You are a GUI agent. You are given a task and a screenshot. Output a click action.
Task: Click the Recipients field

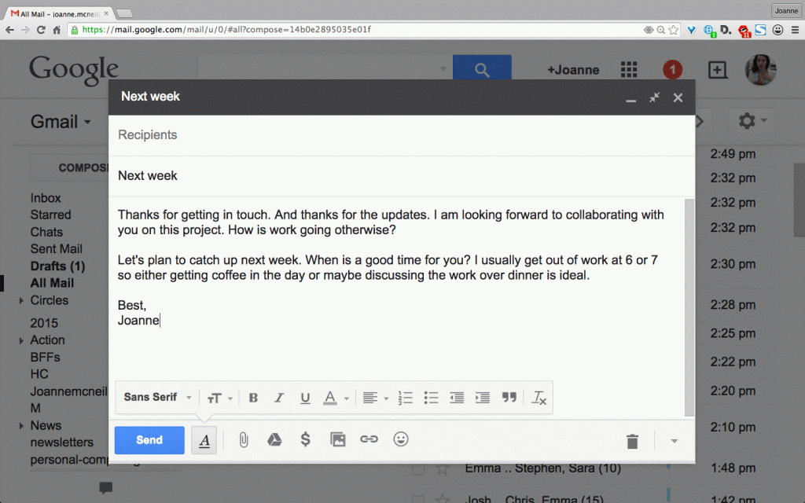pos(402,135)
